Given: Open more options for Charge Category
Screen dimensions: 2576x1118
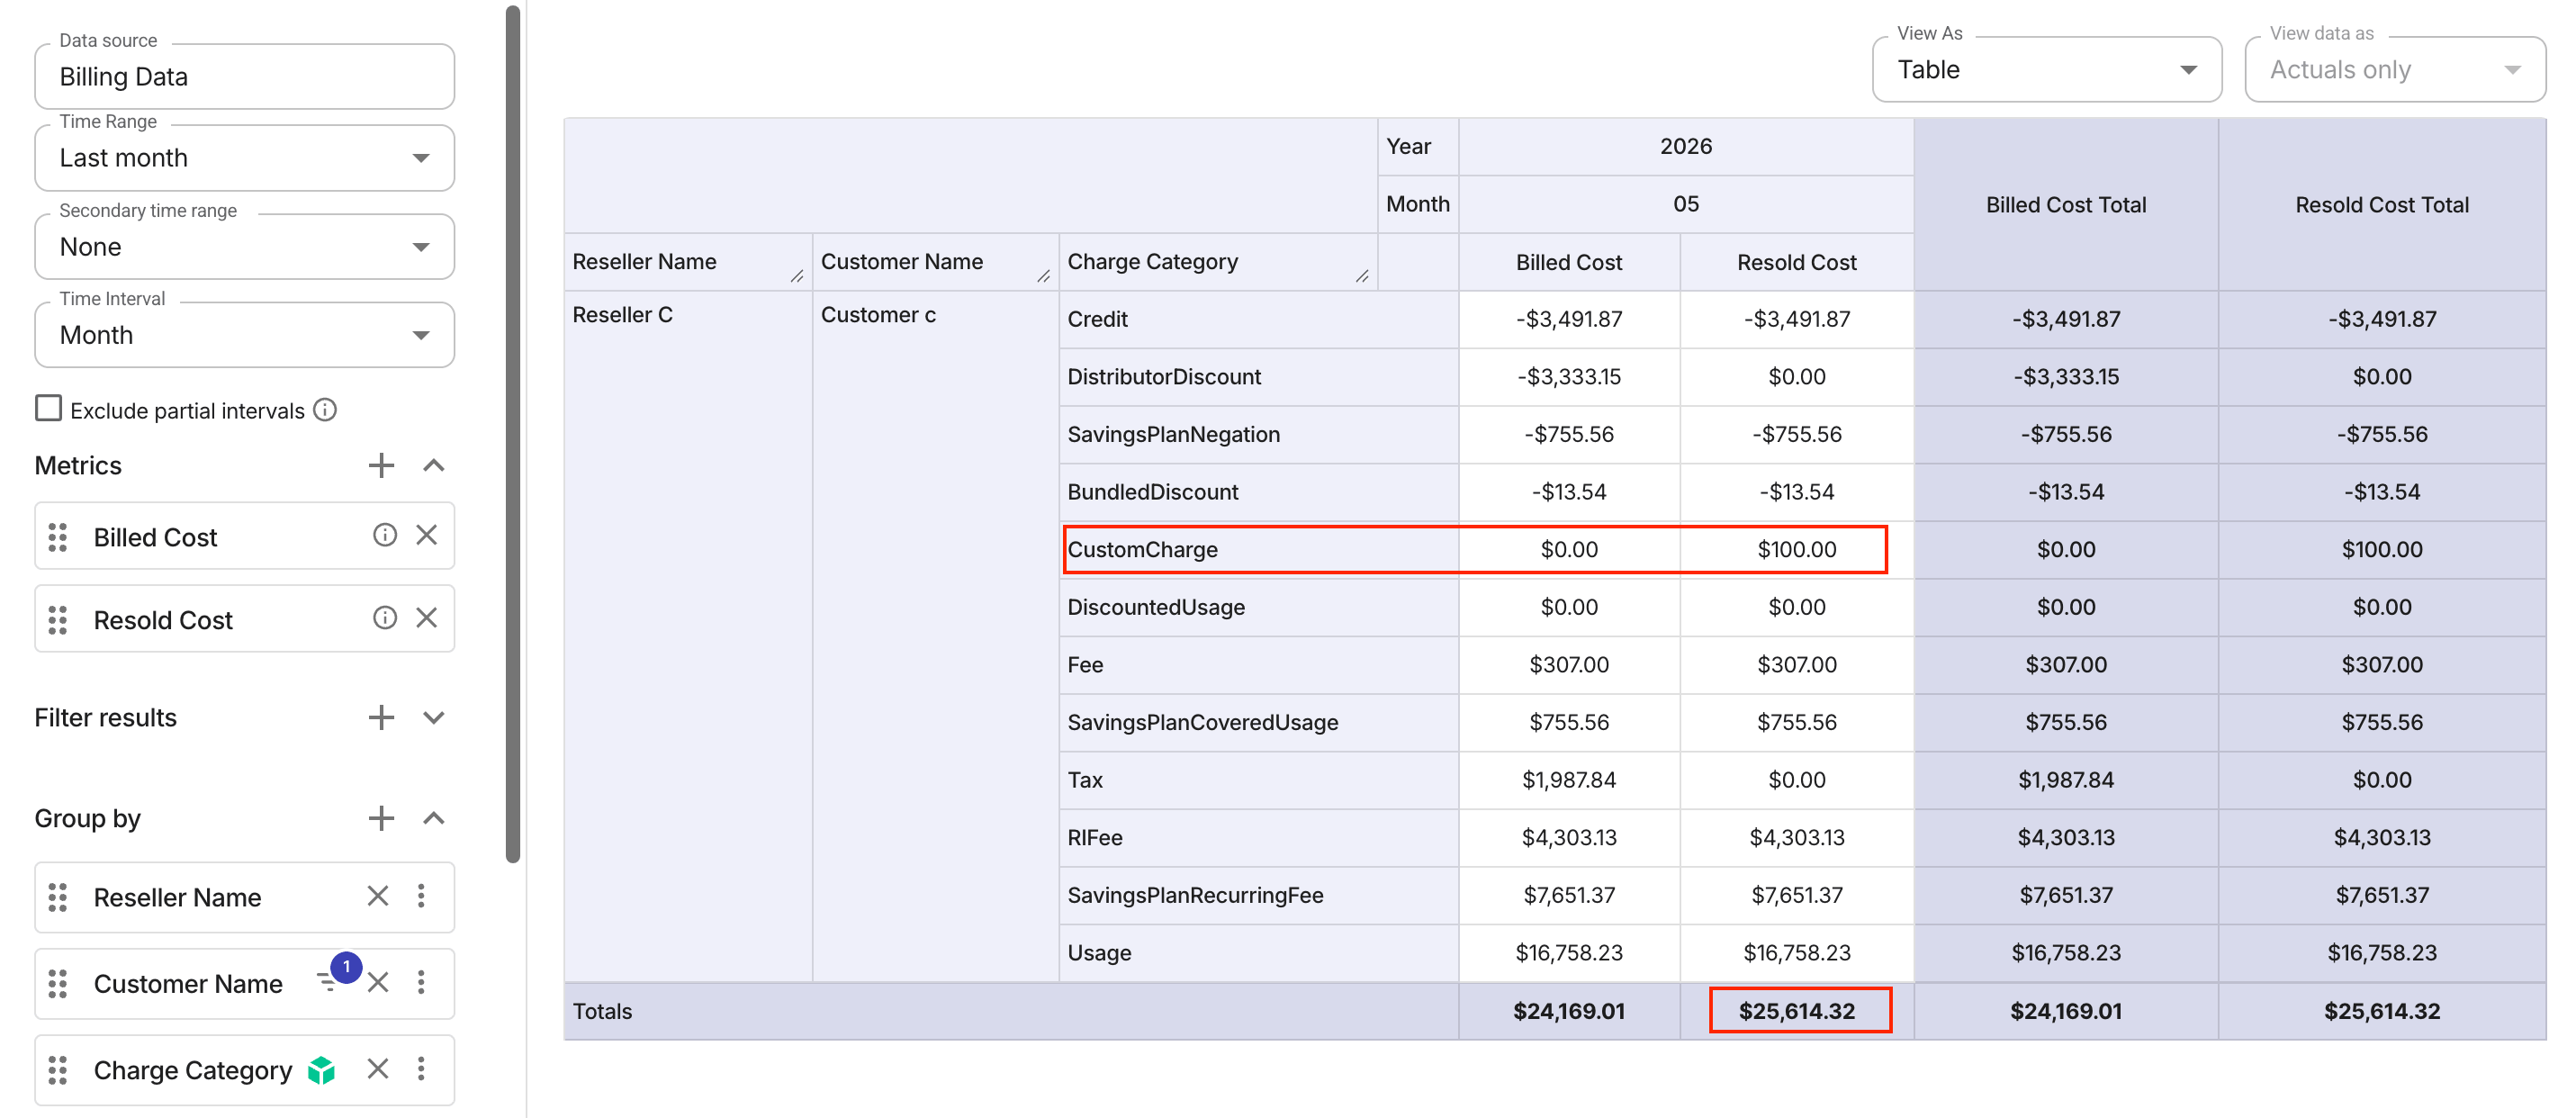Looking at the screenshot, I should [421, 1069].
